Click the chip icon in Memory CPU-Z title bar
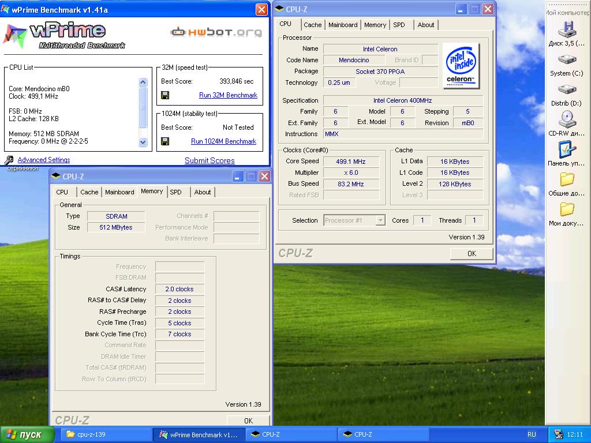This screenshot has height=443, width=591. (56, 176)
